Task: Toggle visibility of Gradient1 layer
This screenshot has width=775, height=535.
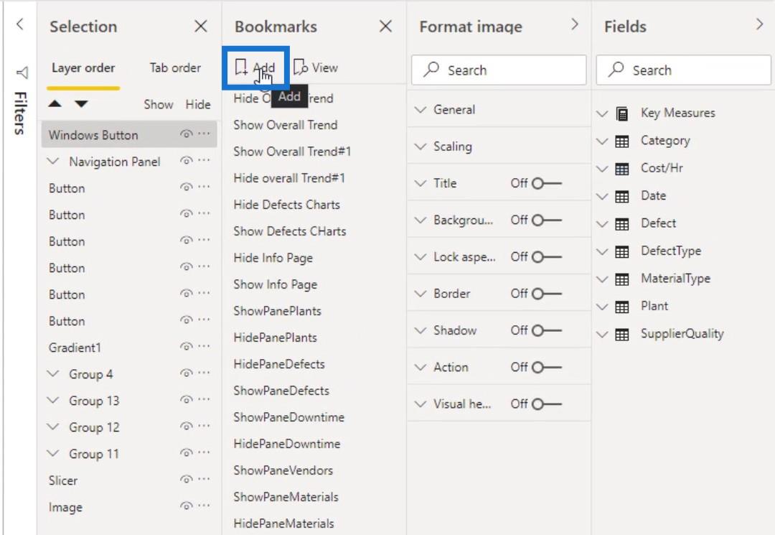Action: [x=186, y=347]
